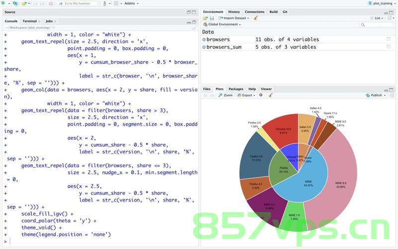Clear Environment objects with the broom icon
This screenshot has width=398, height=249.
point(256,18)
